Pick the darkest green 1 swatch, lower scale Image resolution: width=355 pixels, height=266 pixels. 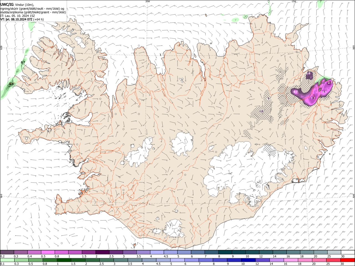64,260
